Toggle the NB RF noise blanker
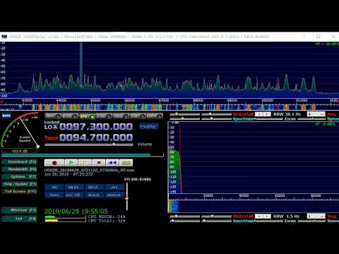 (73, 188)
